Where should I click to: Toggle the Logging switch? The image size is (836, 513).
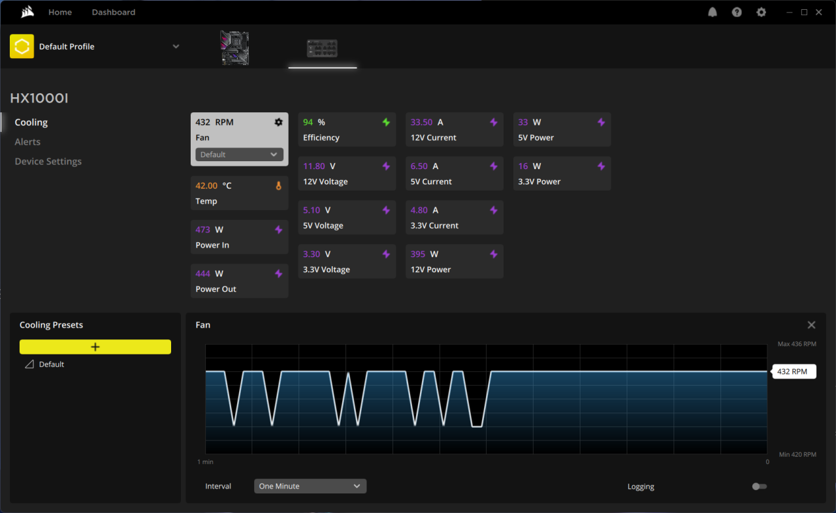click(x=759, y=486)
